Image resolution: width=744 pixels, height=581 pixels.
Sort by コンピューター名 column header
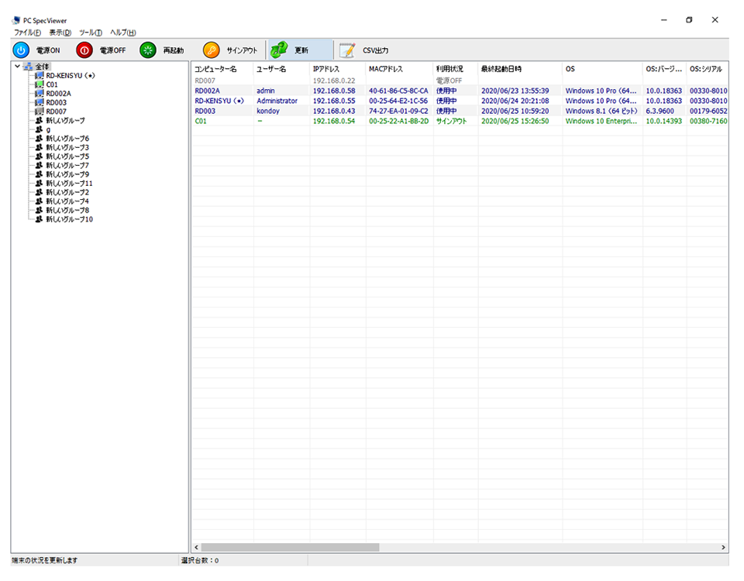click(215, 70)
